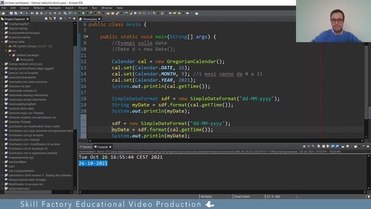Open the File menu
Viewport: 371px width, 209px height.
point(4,8)
